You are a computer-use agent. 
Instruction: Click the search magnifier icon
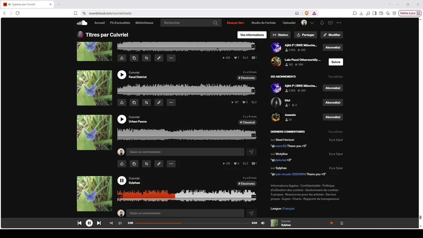coord(215,23)
